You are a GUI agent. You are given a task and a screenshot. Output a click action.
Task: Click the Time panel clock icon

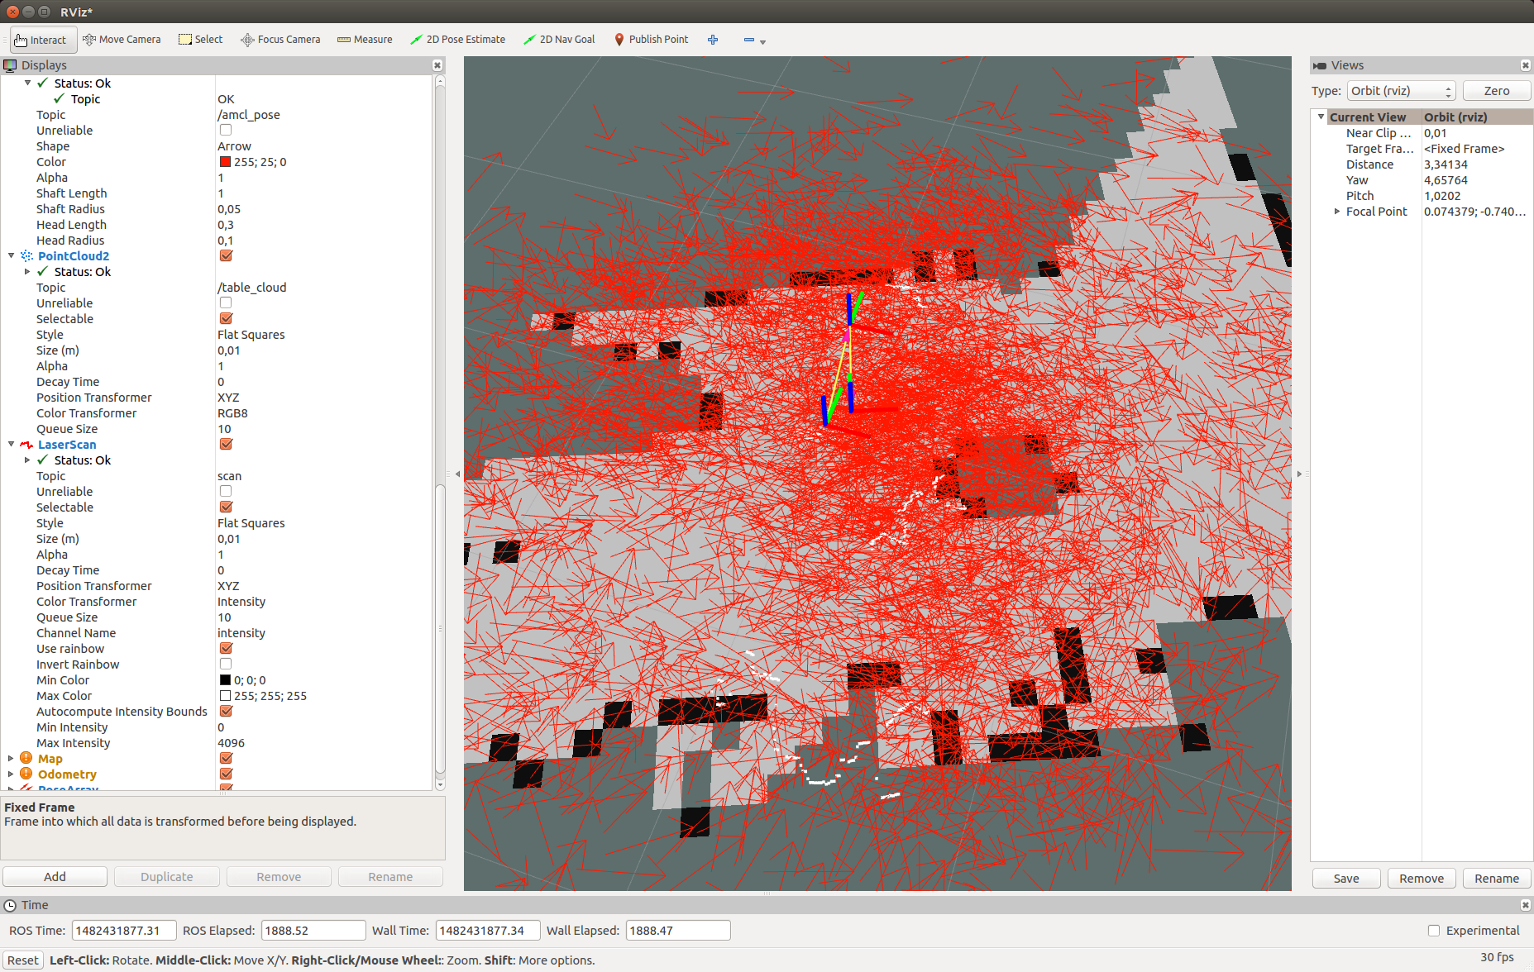tap(10, 905)
